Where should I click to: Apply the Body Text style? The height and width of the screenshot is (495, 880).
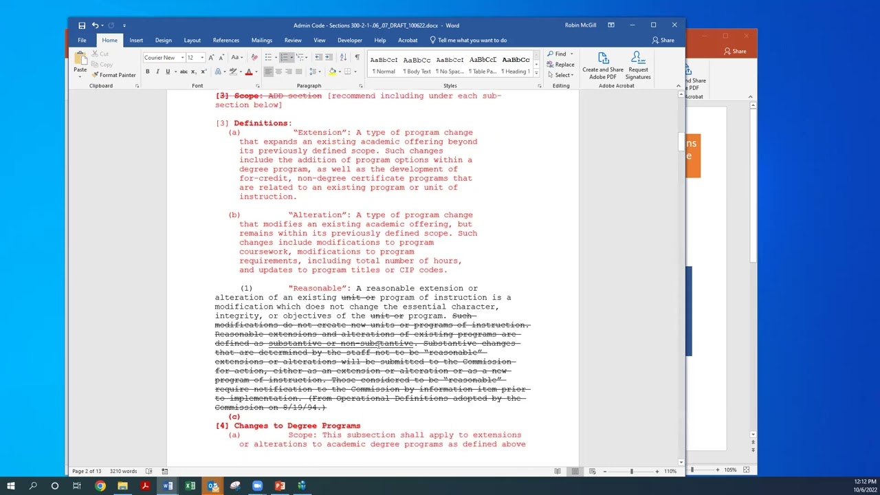(417, 64)
